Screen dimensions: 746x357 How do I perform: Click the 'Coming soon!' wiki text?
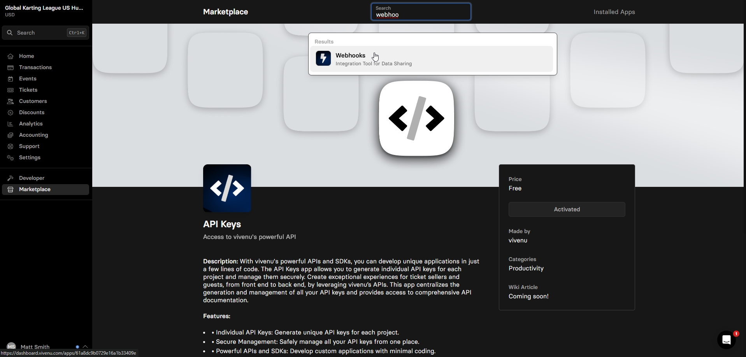coord(528,296)
